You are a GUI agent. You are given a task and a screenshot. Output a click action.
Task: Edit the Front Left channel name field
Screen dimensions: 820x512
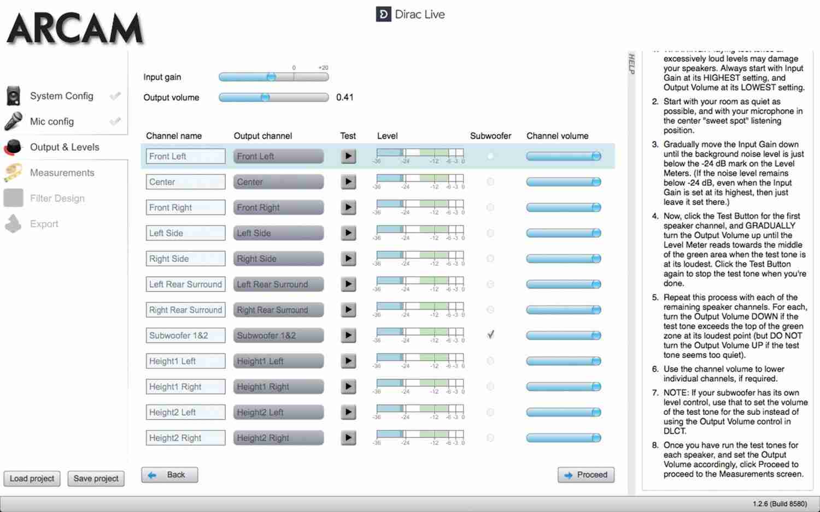coord(185,156)
